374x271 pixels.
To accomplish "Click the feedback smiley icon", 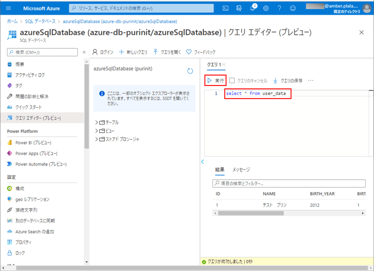I will [x=293, y=8].
